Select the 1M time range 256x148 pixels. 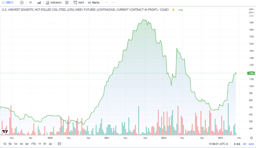pos(16,144)
